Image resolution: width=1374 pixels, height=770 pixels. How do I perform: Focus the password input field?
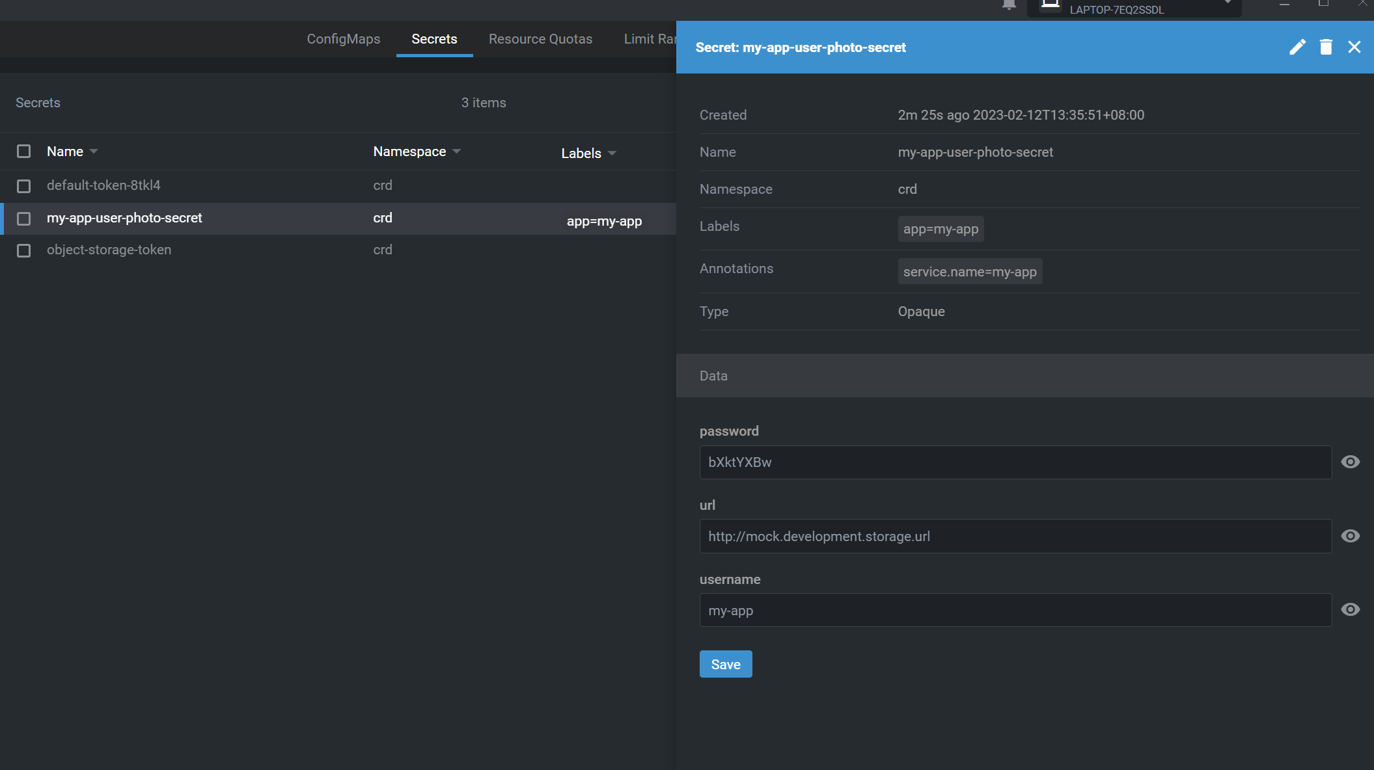click(x=1015, y=462)
